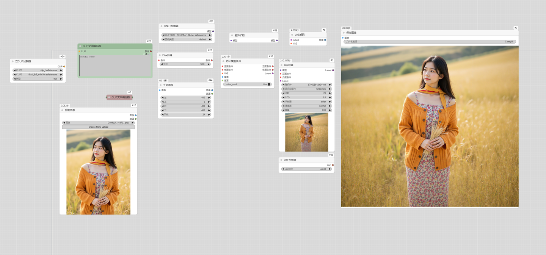The width and height of the screenshot is (546, 255).
Task: Click the VAE output port on VAE加载器
Action: coord(333,165)
